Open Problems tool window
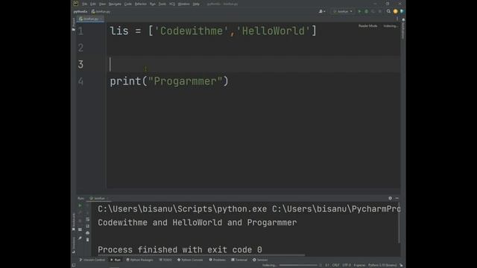 coord(217,260)
